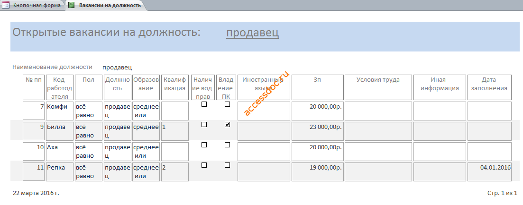The height and width of the screenshot is (205, 523).
Task: Click the form icon on Кнопочная форма tab
Action: pos(6,5)
